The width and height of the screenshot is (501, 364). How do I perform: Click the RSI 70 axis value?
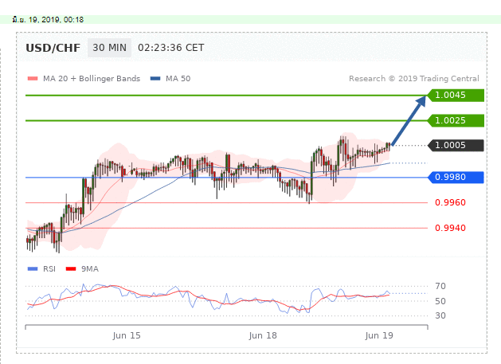440,286
